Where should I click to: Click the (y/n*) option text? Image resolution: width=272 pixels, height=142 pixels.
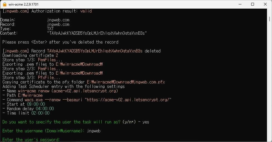(129, 122)
